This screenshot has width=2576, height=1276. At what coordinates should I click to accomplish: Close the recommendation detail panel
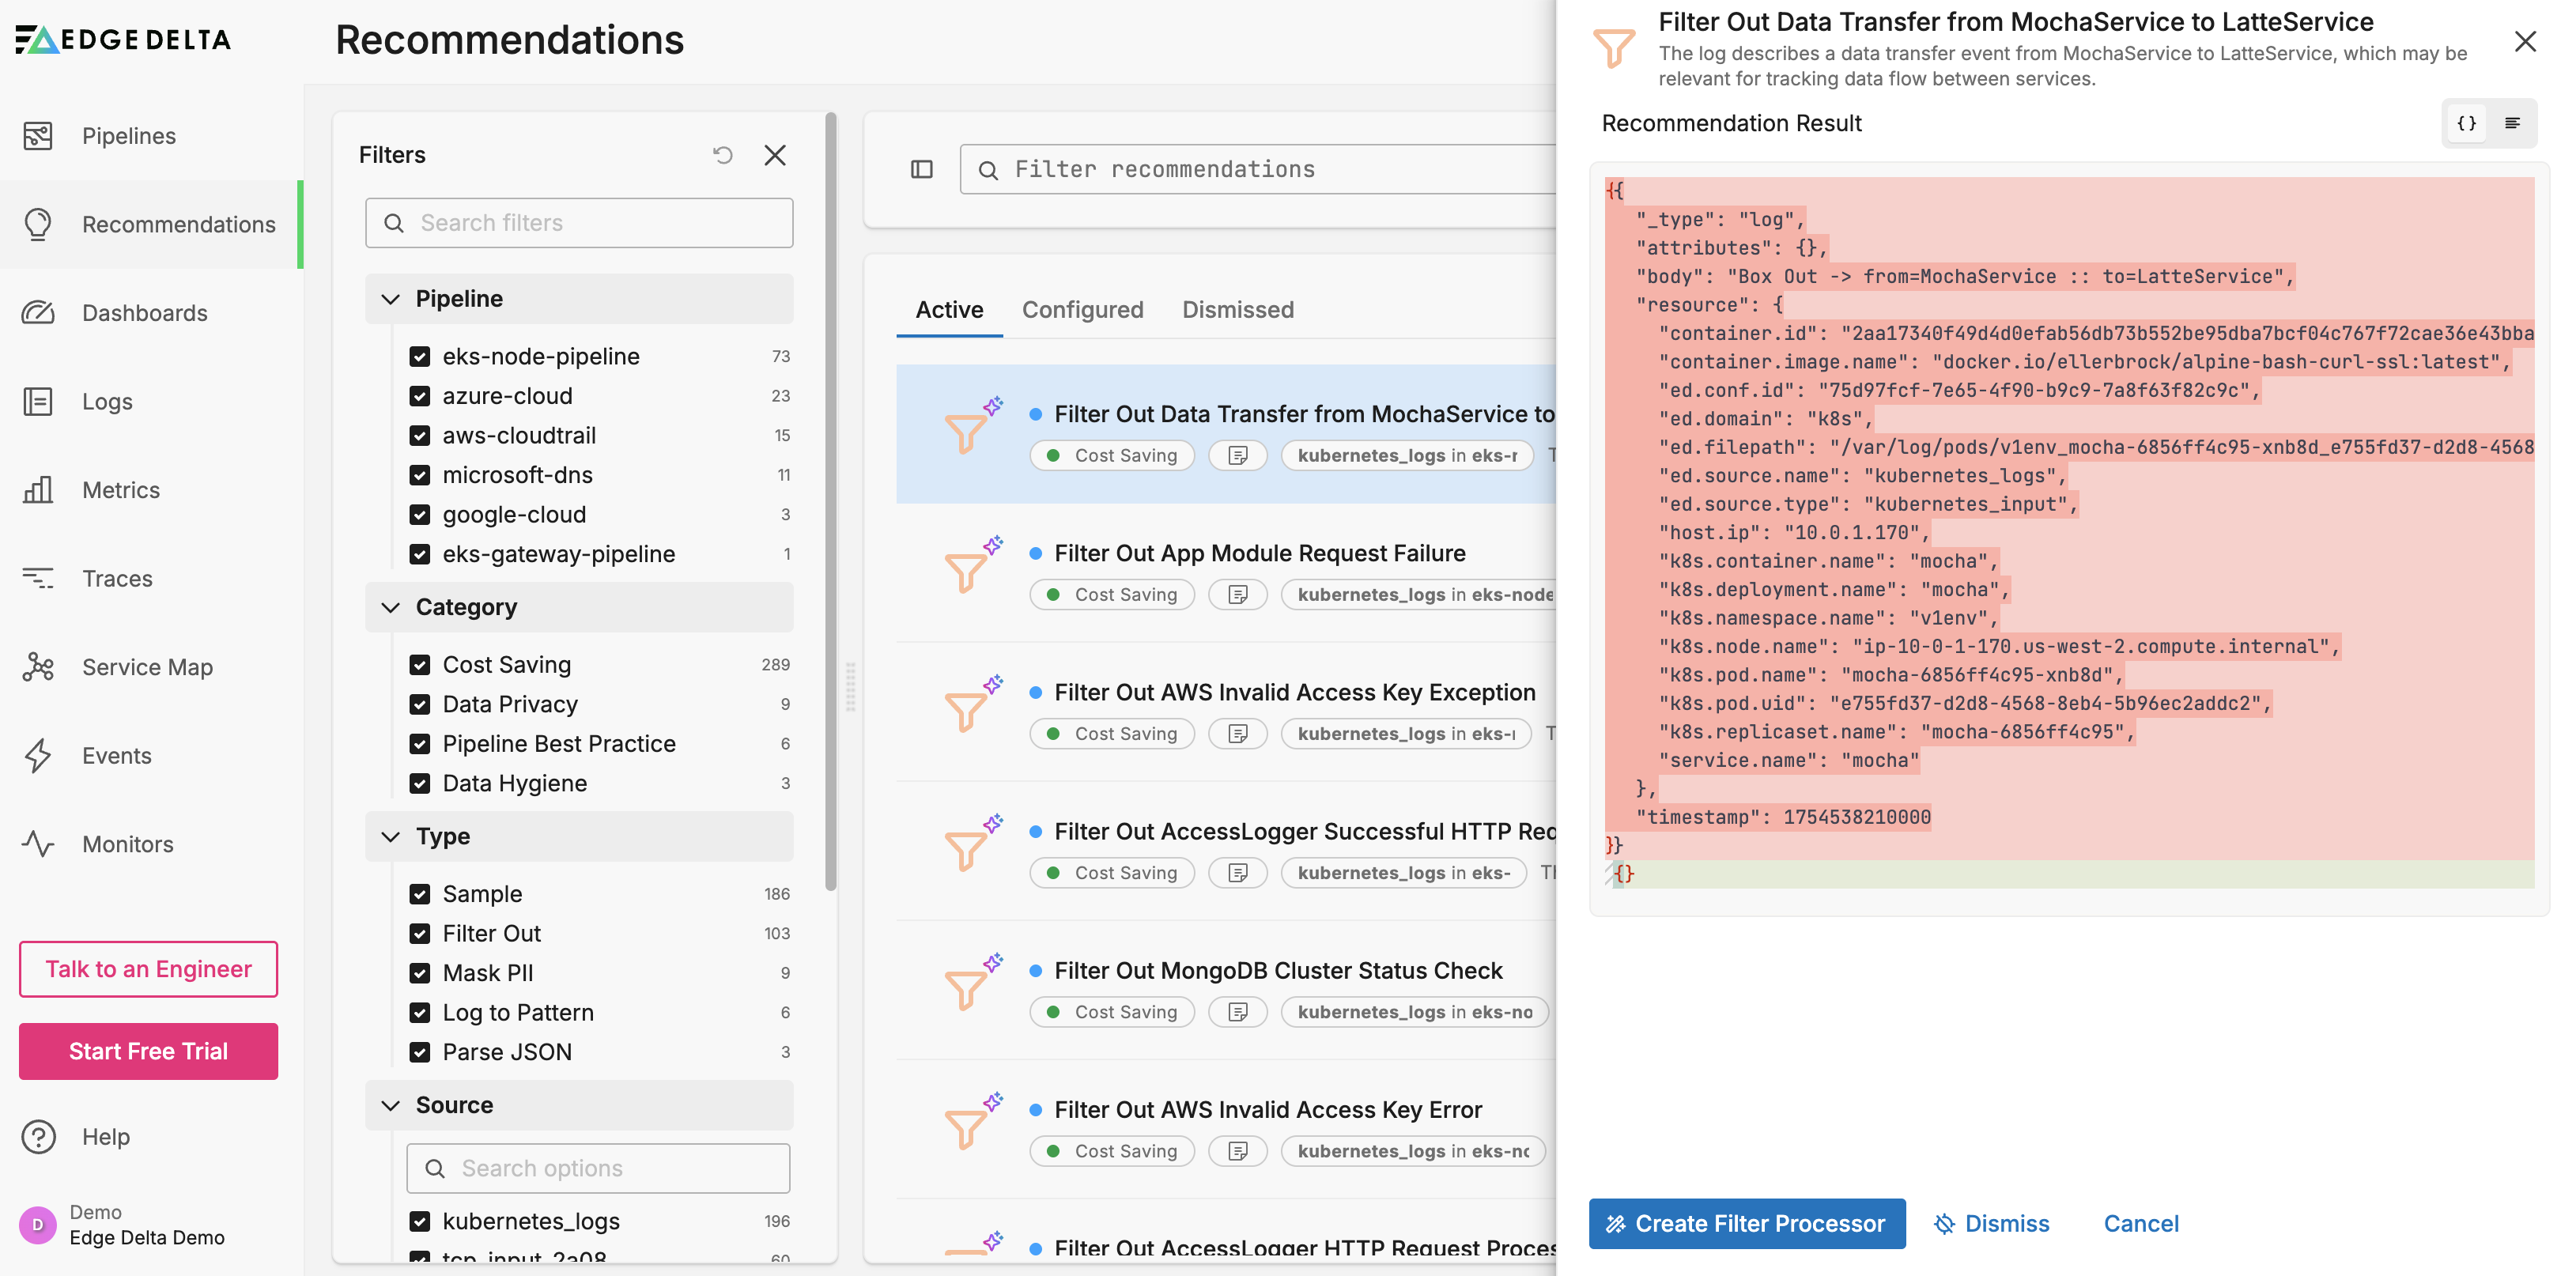[2525, 41]
